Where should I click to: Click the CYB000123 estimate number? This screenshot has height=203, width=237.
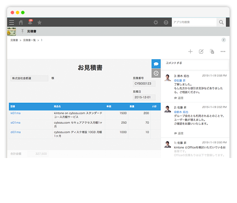pos(144,84)
